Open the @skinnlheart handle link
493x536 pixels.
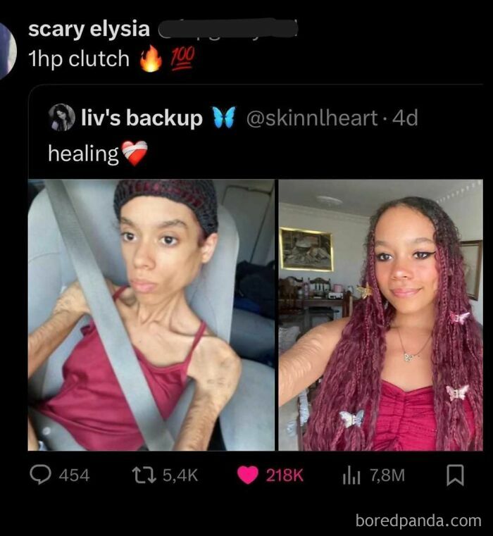click(311, 118)
